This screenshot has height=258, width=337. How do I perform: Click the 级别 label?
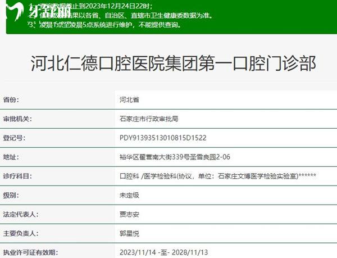coord(11,195)
